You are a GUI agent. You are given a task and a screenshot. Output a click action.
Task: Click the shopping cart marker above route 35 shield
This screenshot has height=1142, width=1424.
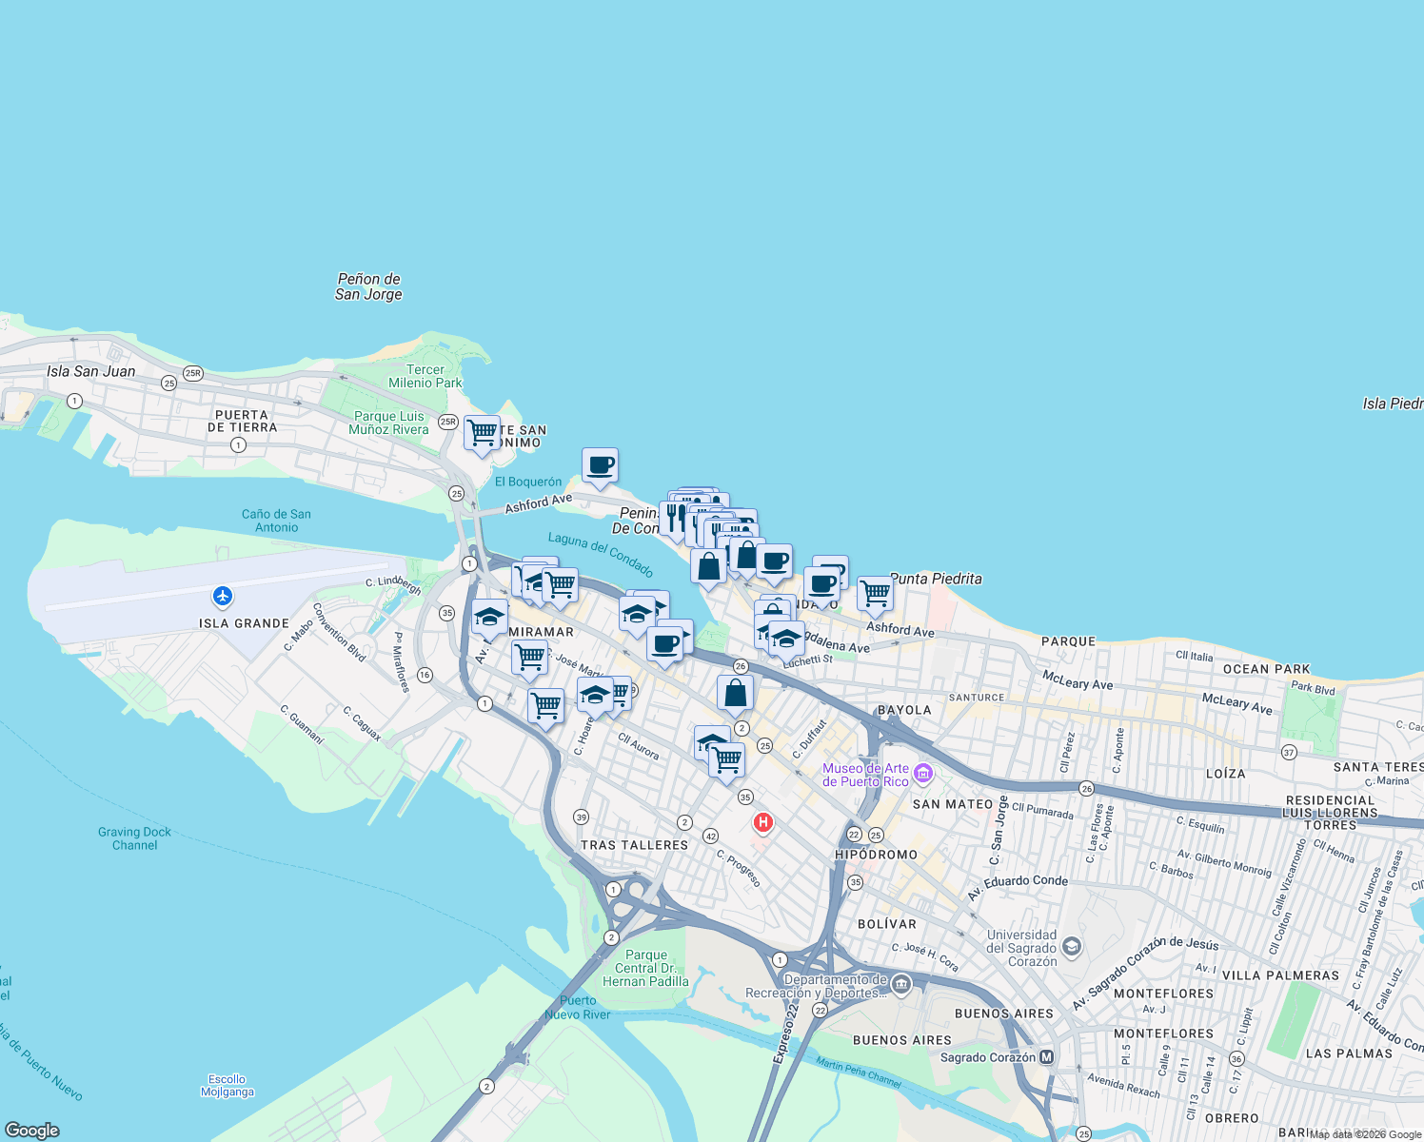pos(727,761)
